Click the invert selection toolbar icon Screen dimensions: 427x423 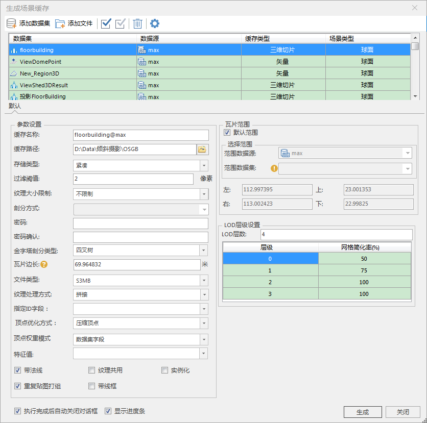(x=121, y=23)
